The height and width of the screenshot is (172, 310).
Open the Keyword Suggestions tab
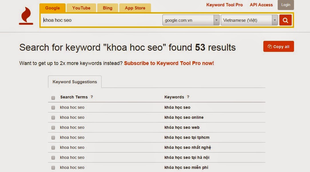[75, 82]
